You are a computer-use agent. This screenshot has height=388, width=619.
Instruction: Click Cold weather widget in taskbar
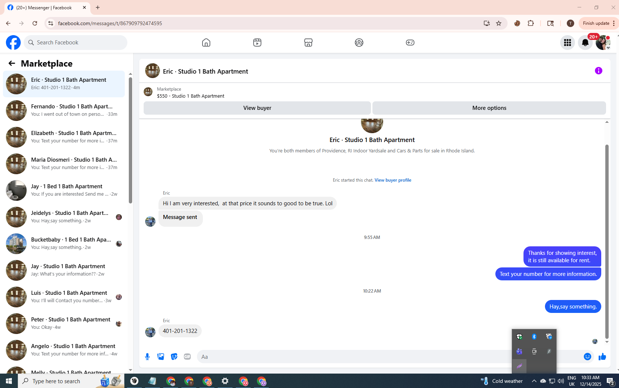pos(502,381)
